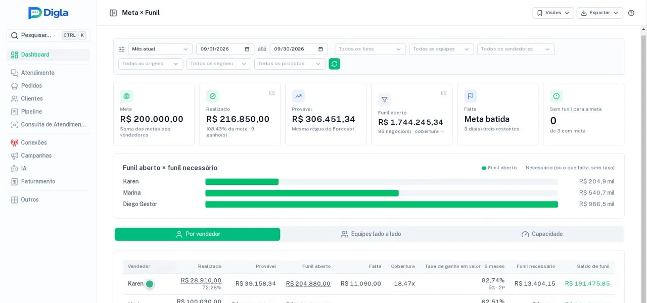Open the Realizado card details list icon
Image resolution: width=647 pixels, height=303 pixels.
coord(272,93)
